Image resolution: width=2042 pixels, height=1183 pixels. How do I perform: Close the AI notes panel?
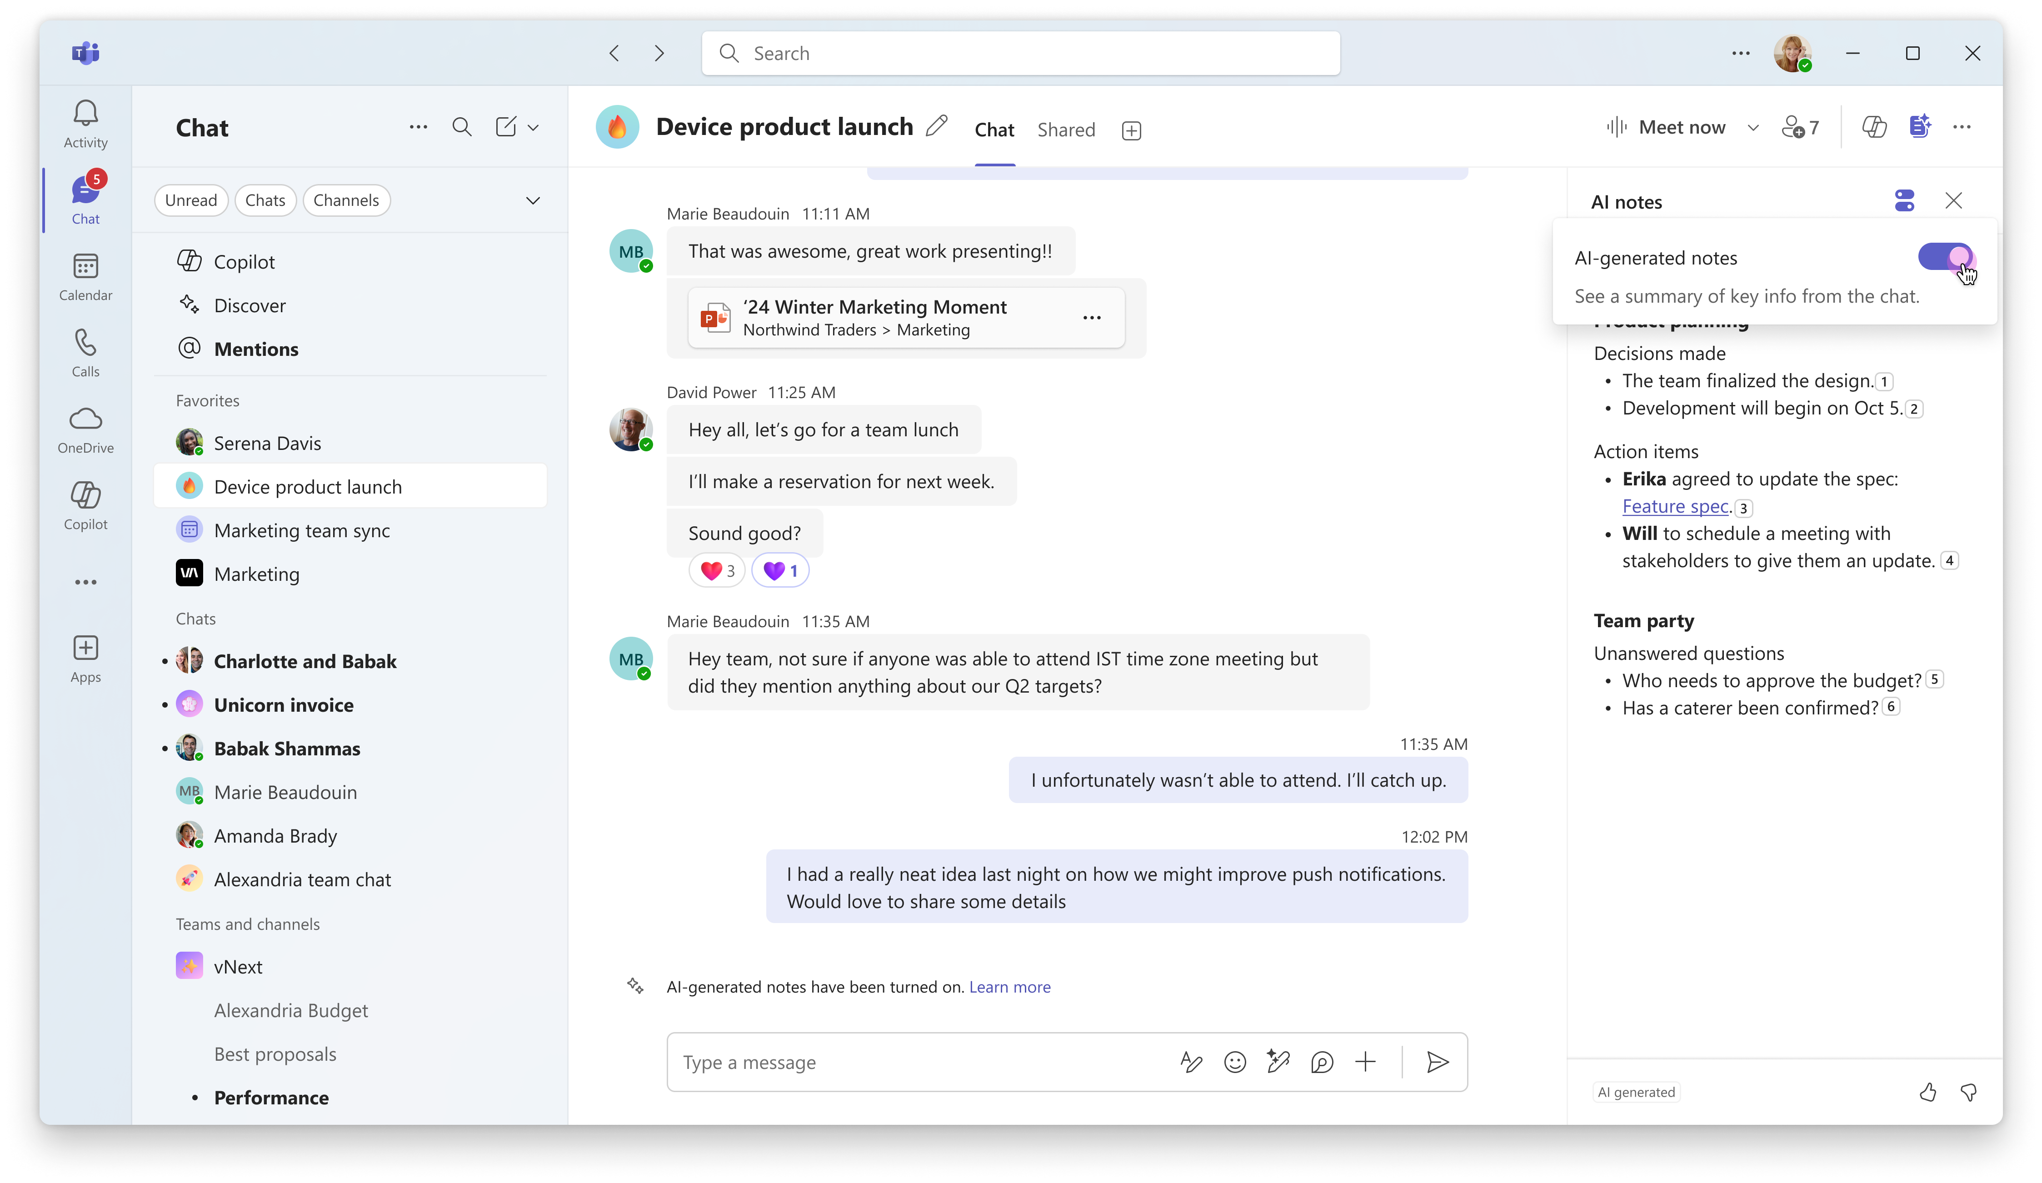[1954, 201]
